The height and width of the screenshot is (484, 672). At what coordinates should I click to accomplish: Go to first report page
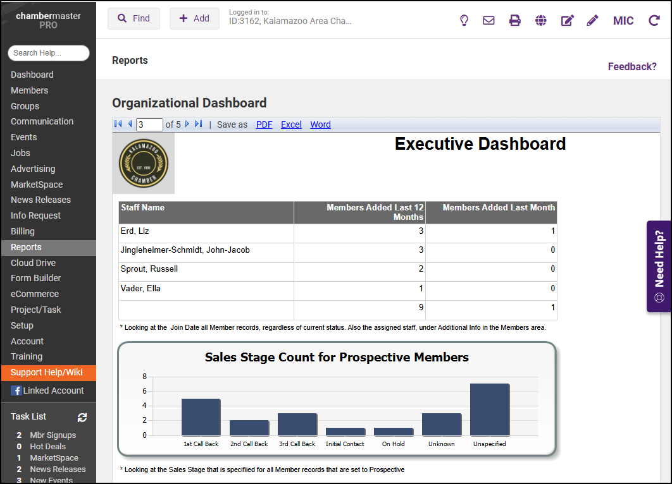coord(118,124)
